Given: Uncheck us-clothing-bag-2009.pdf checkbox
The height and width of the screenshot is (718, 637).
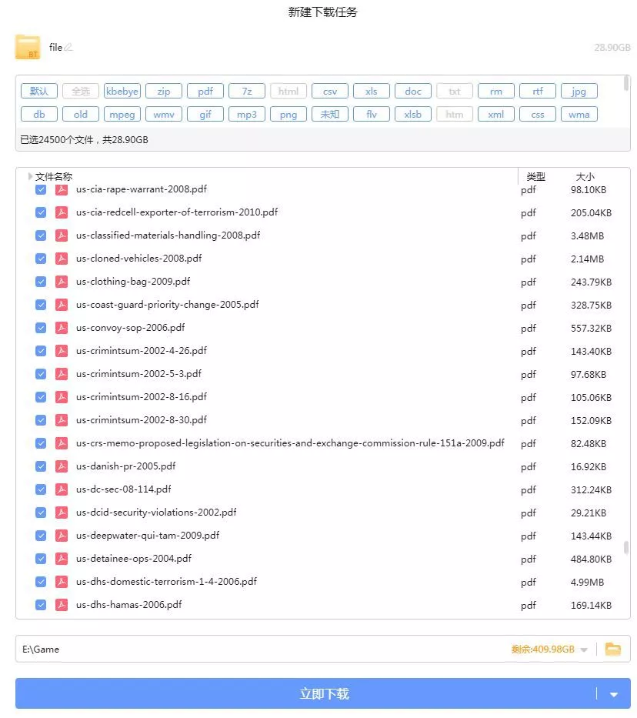Looking at the screenshot, I should (x=41, y=282).
